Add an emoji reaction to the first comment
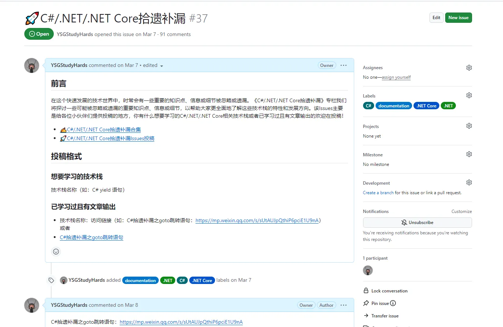This screenshot has width=503, height=327. coord(56,252)
